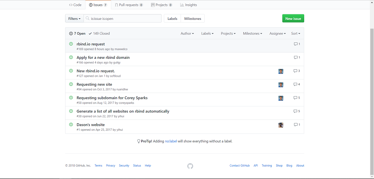Follow the no:label ProTip link
This screenshot has width=374, height=179.
click(171, 141)
